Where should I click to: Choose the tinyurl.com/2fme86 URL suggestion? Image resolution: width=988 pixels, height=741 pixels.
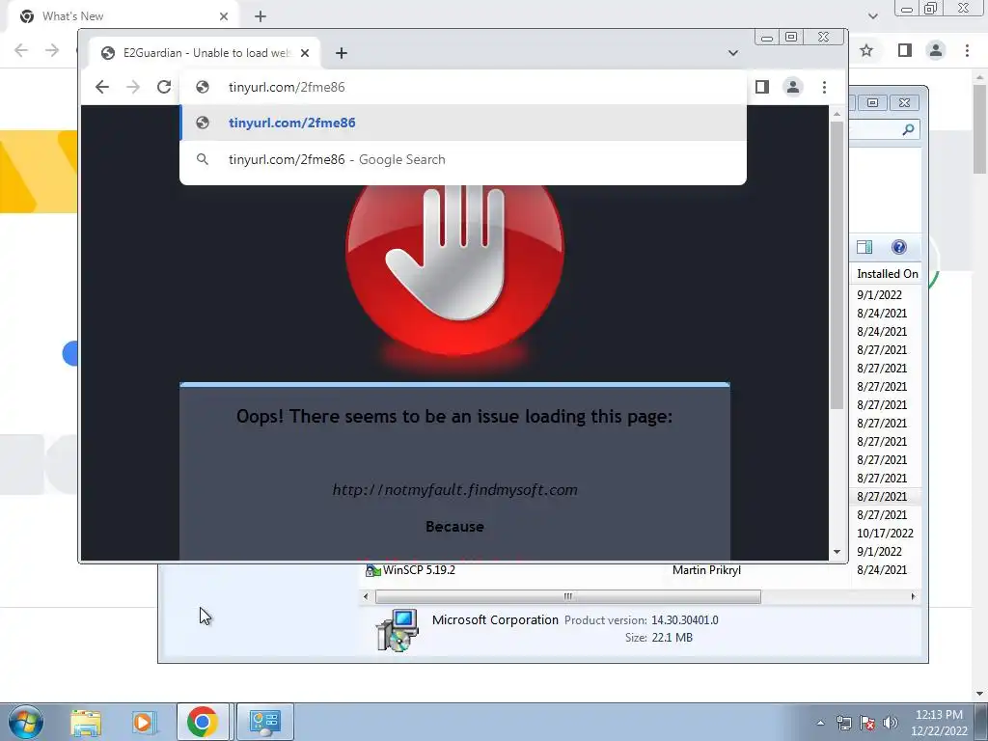[463, 123]
